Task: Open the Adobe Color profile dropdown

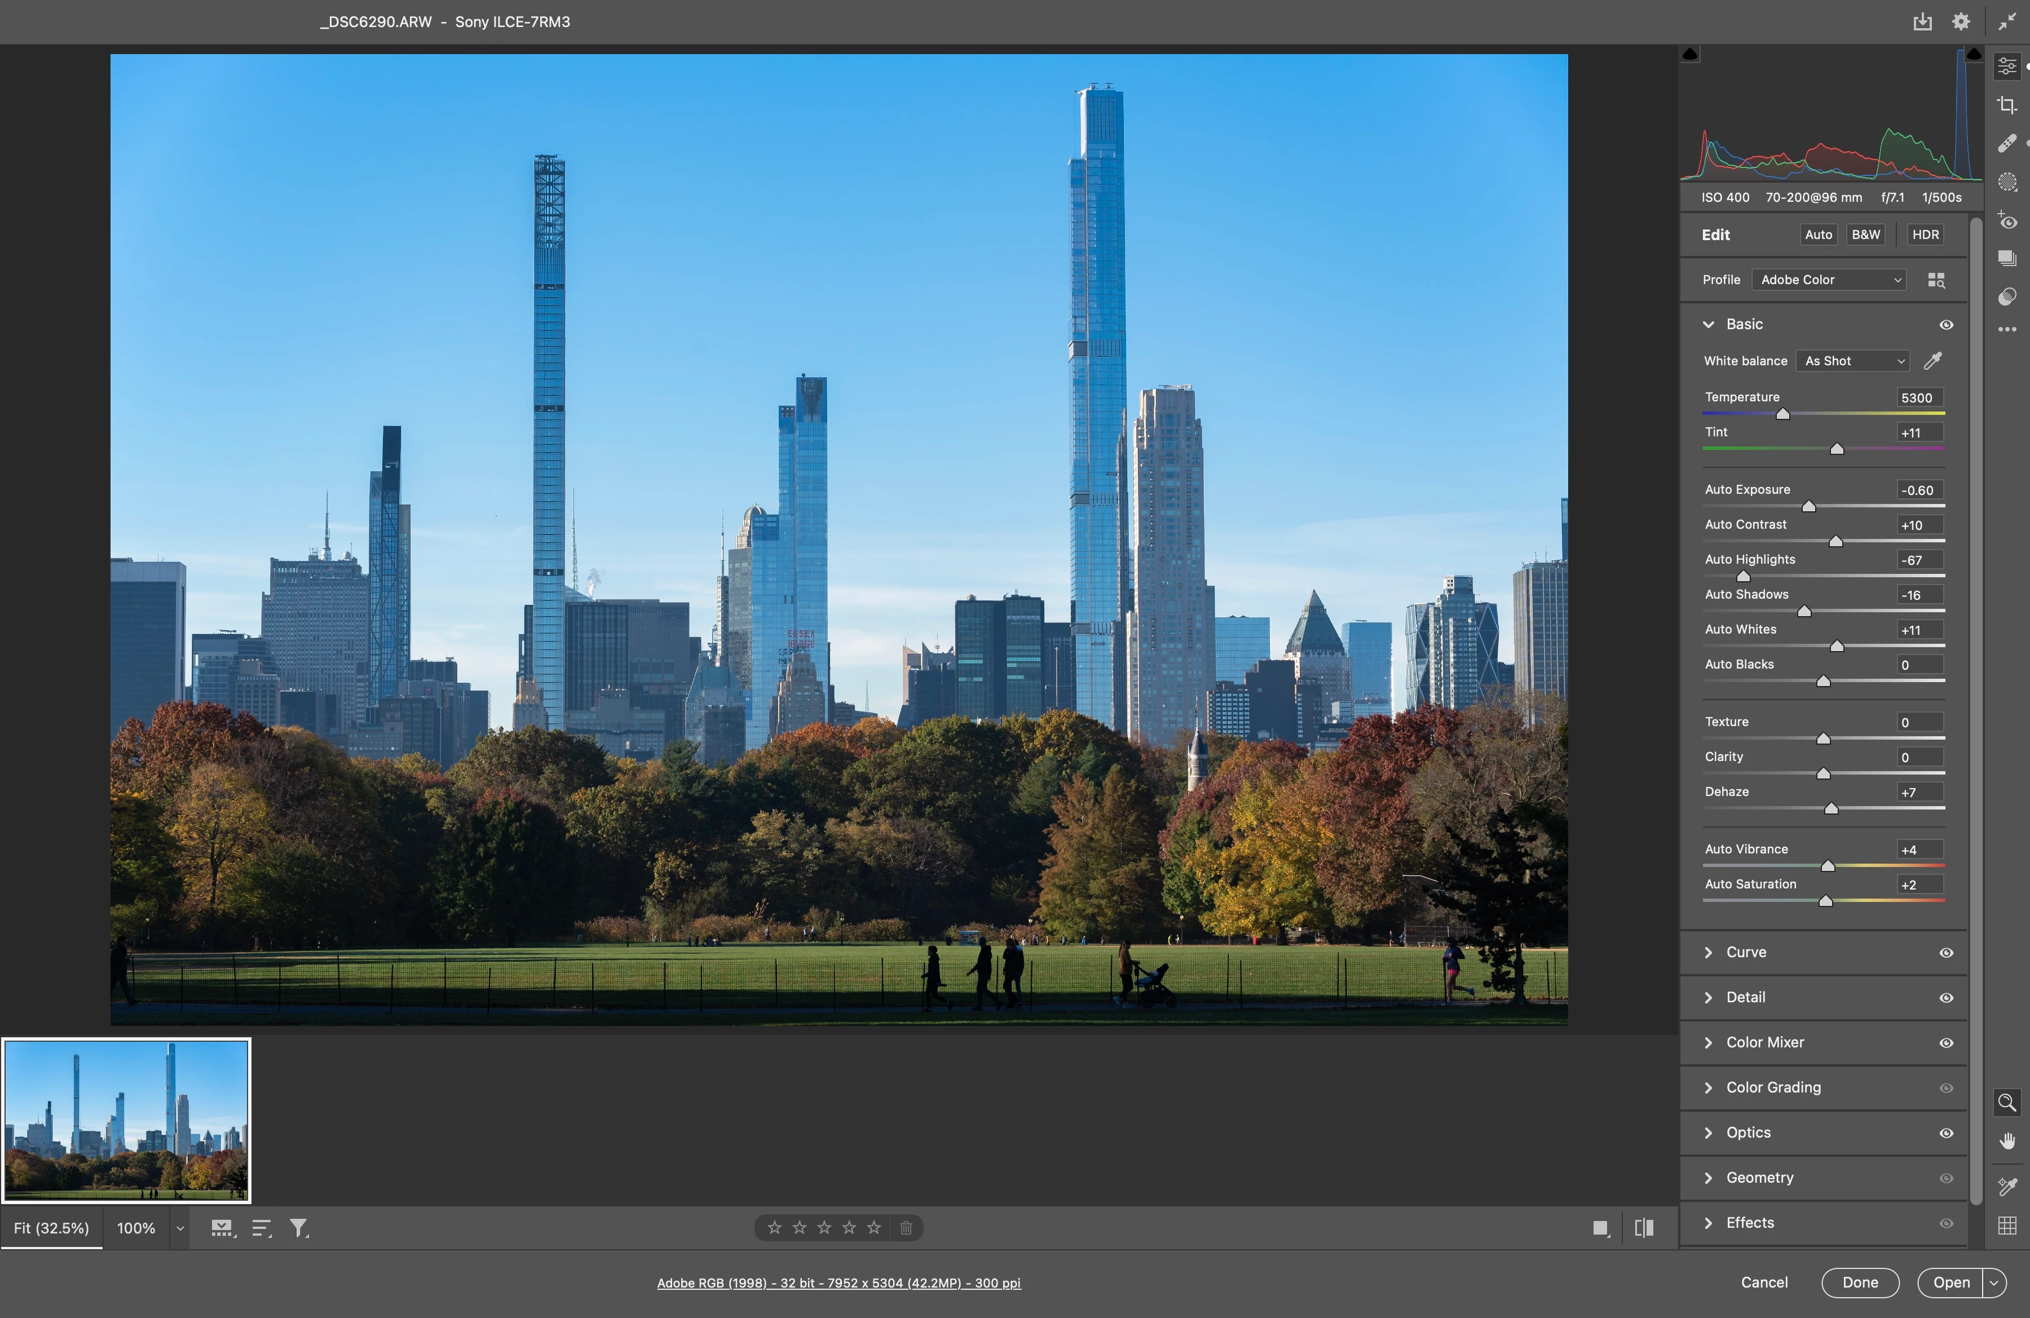Action: [x=1829, y=280]
